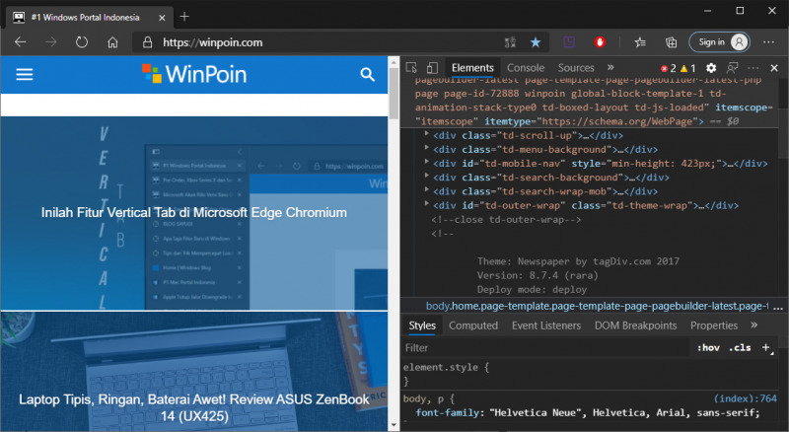
Task: Expand the td-search-wrap-mob div node
Action: [427, 190]
